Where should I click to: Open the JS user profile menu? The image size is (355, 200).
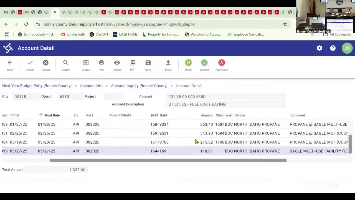tap(347, 48)
